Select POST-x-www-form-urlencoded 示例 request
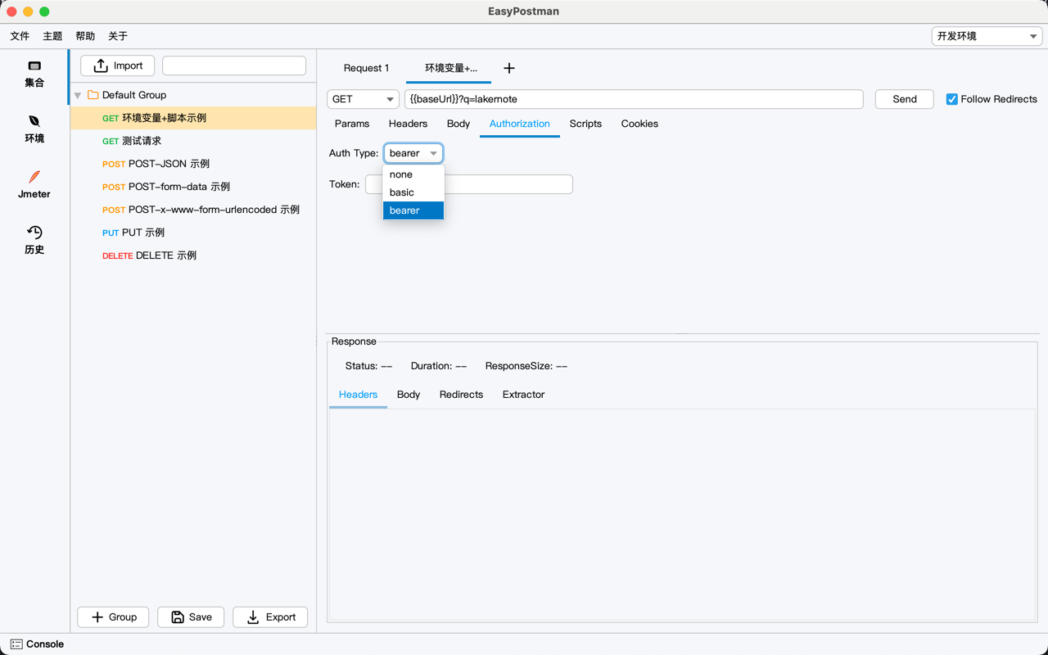This screenshot has width=1048, height=655. tap(193, 210)
